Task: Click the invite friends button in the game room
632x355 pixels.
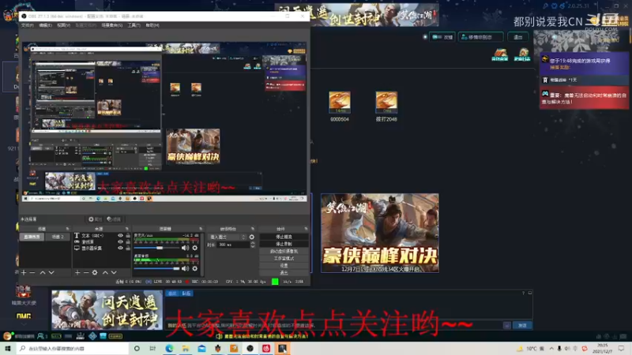Action: tap(480, 37)
